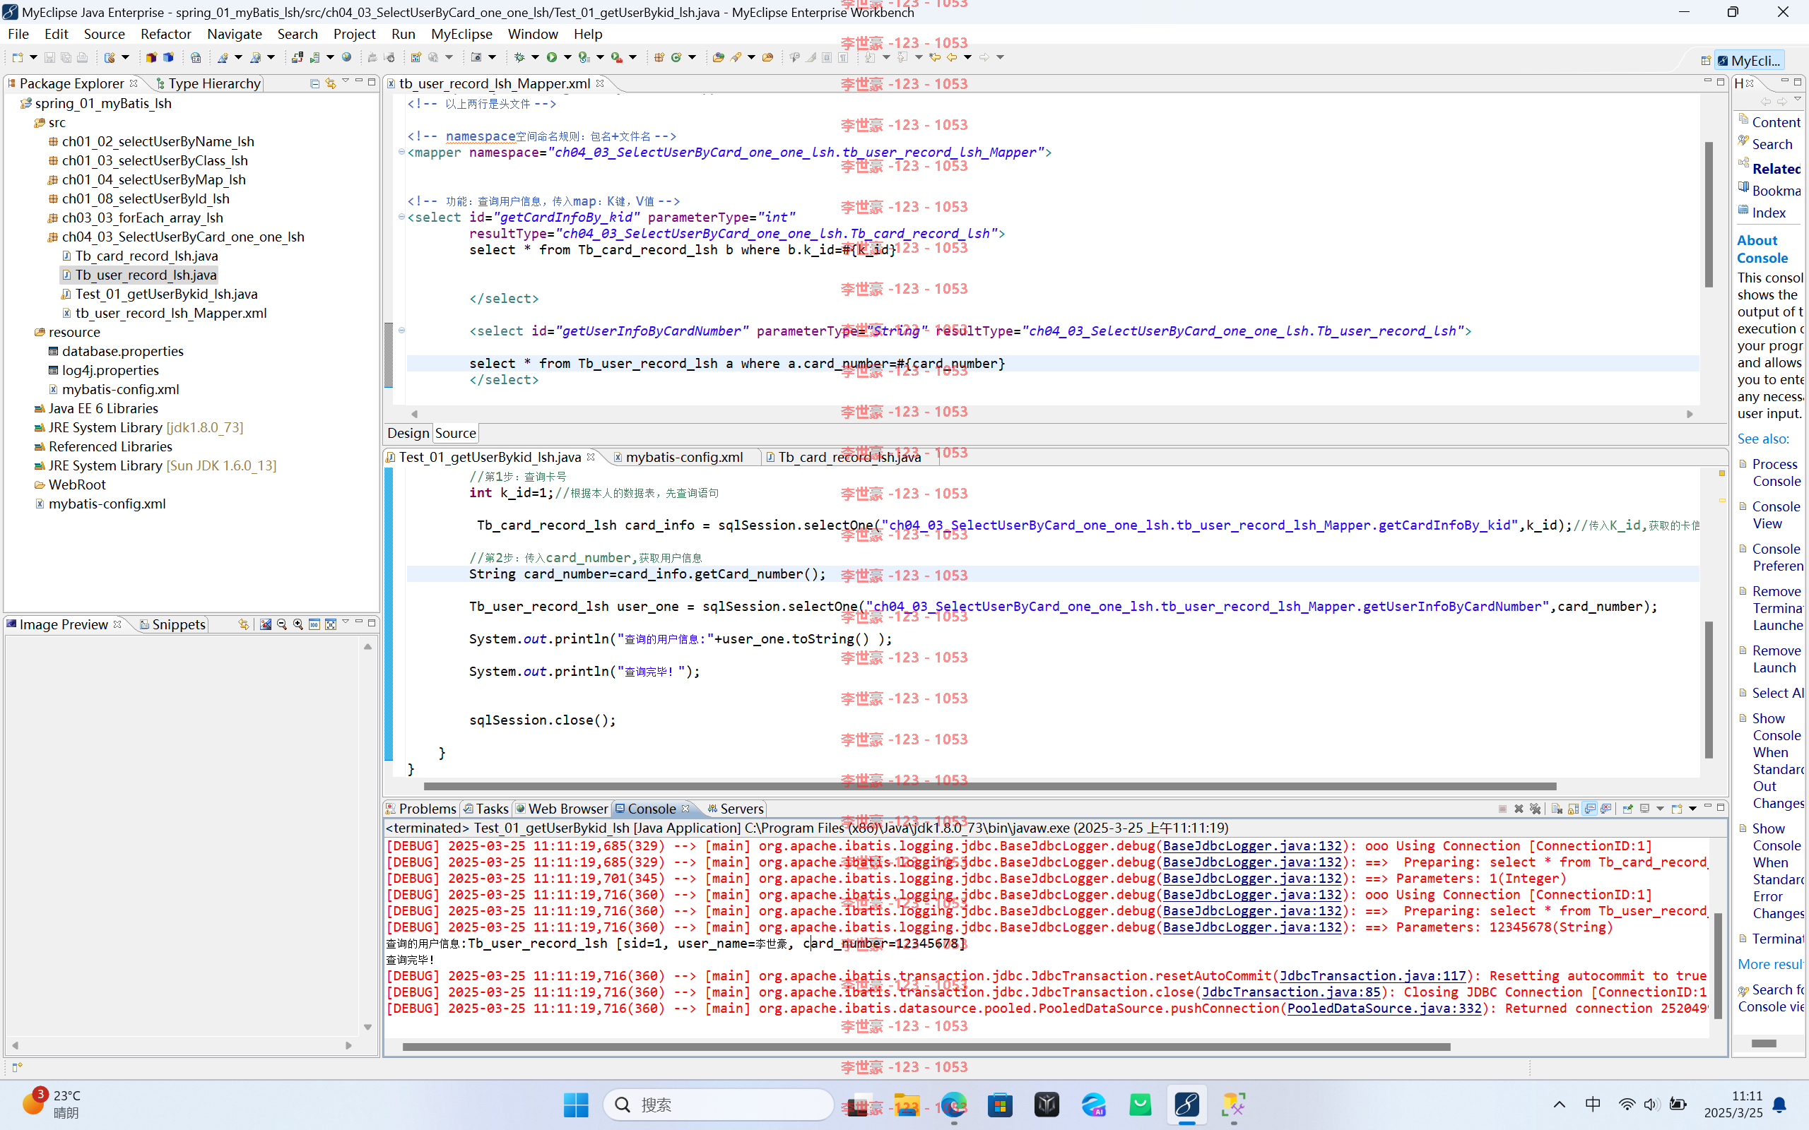Toggle Scroll Lock in Console toolbar

coord(1573,809)
